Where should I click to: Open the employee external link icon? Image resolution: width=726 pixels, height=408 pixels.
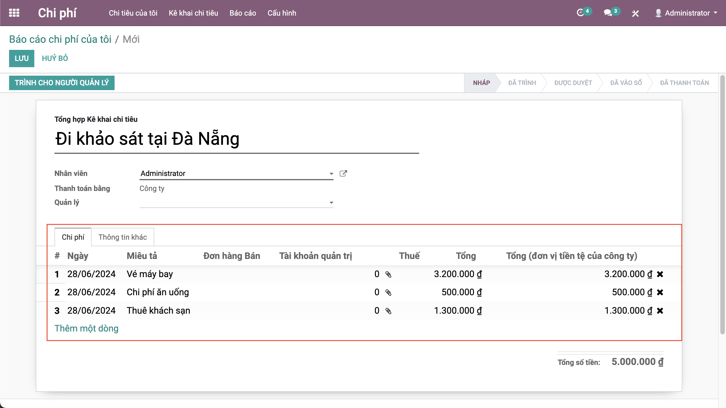(343, 173)
